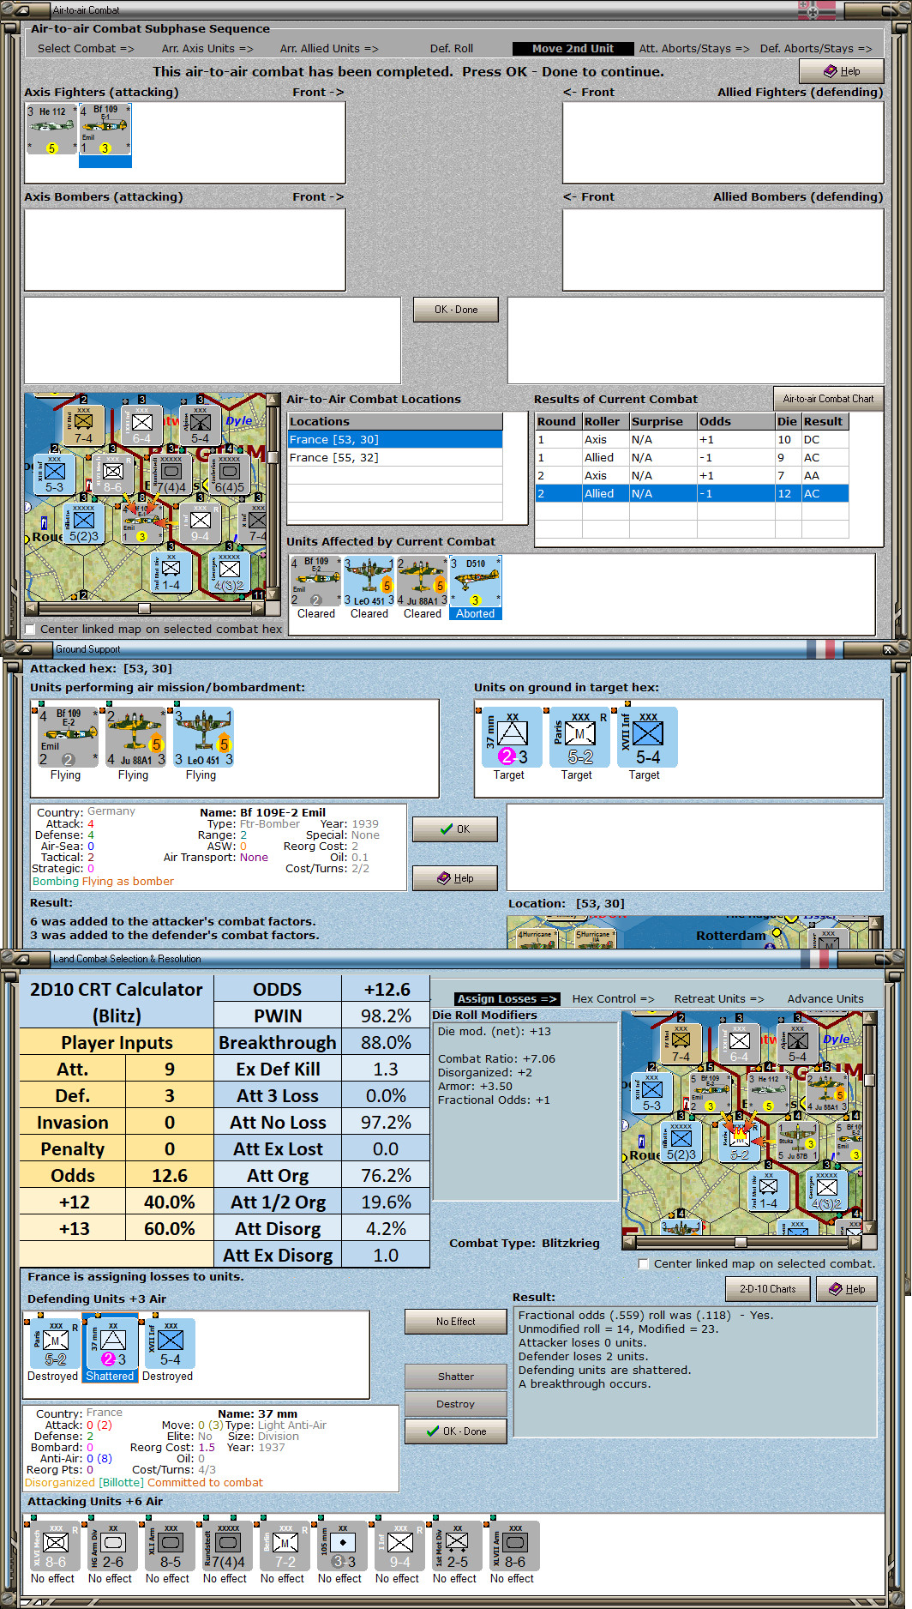This screenshot has width=912, height=1609.
Task: Select the He 112 fighter unit counter
Action: tap(51, 130)
